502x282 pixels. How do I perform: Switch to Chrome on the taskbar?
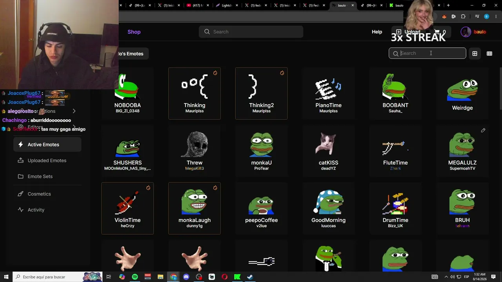pyautogui.click(x=173, y=277)
